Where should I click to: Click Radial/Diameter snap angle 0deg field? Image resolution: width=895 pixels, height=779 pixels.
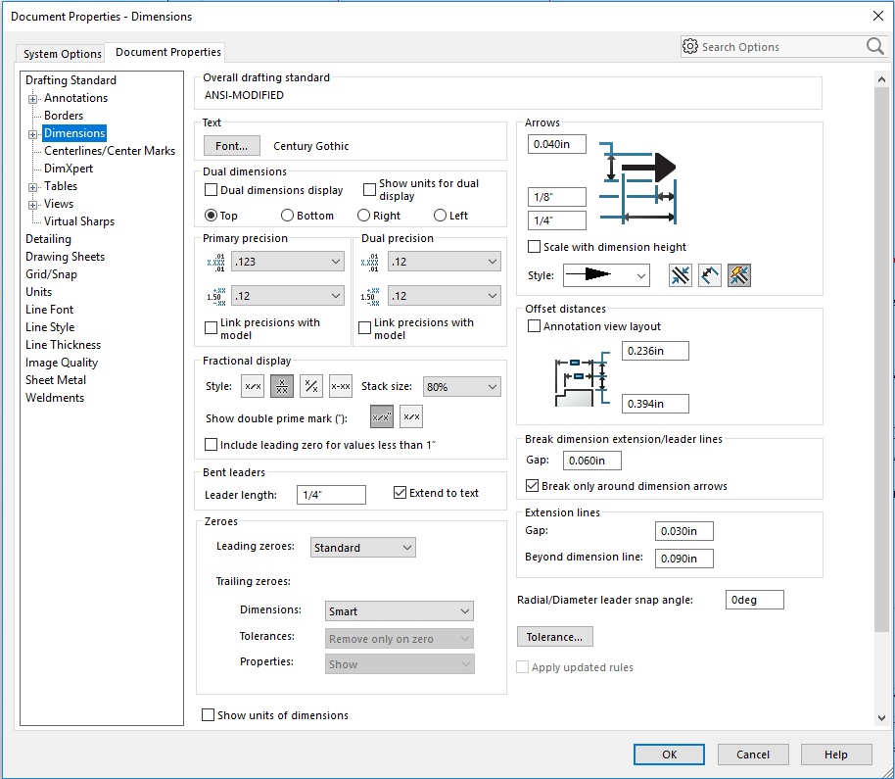click(755, 600)
